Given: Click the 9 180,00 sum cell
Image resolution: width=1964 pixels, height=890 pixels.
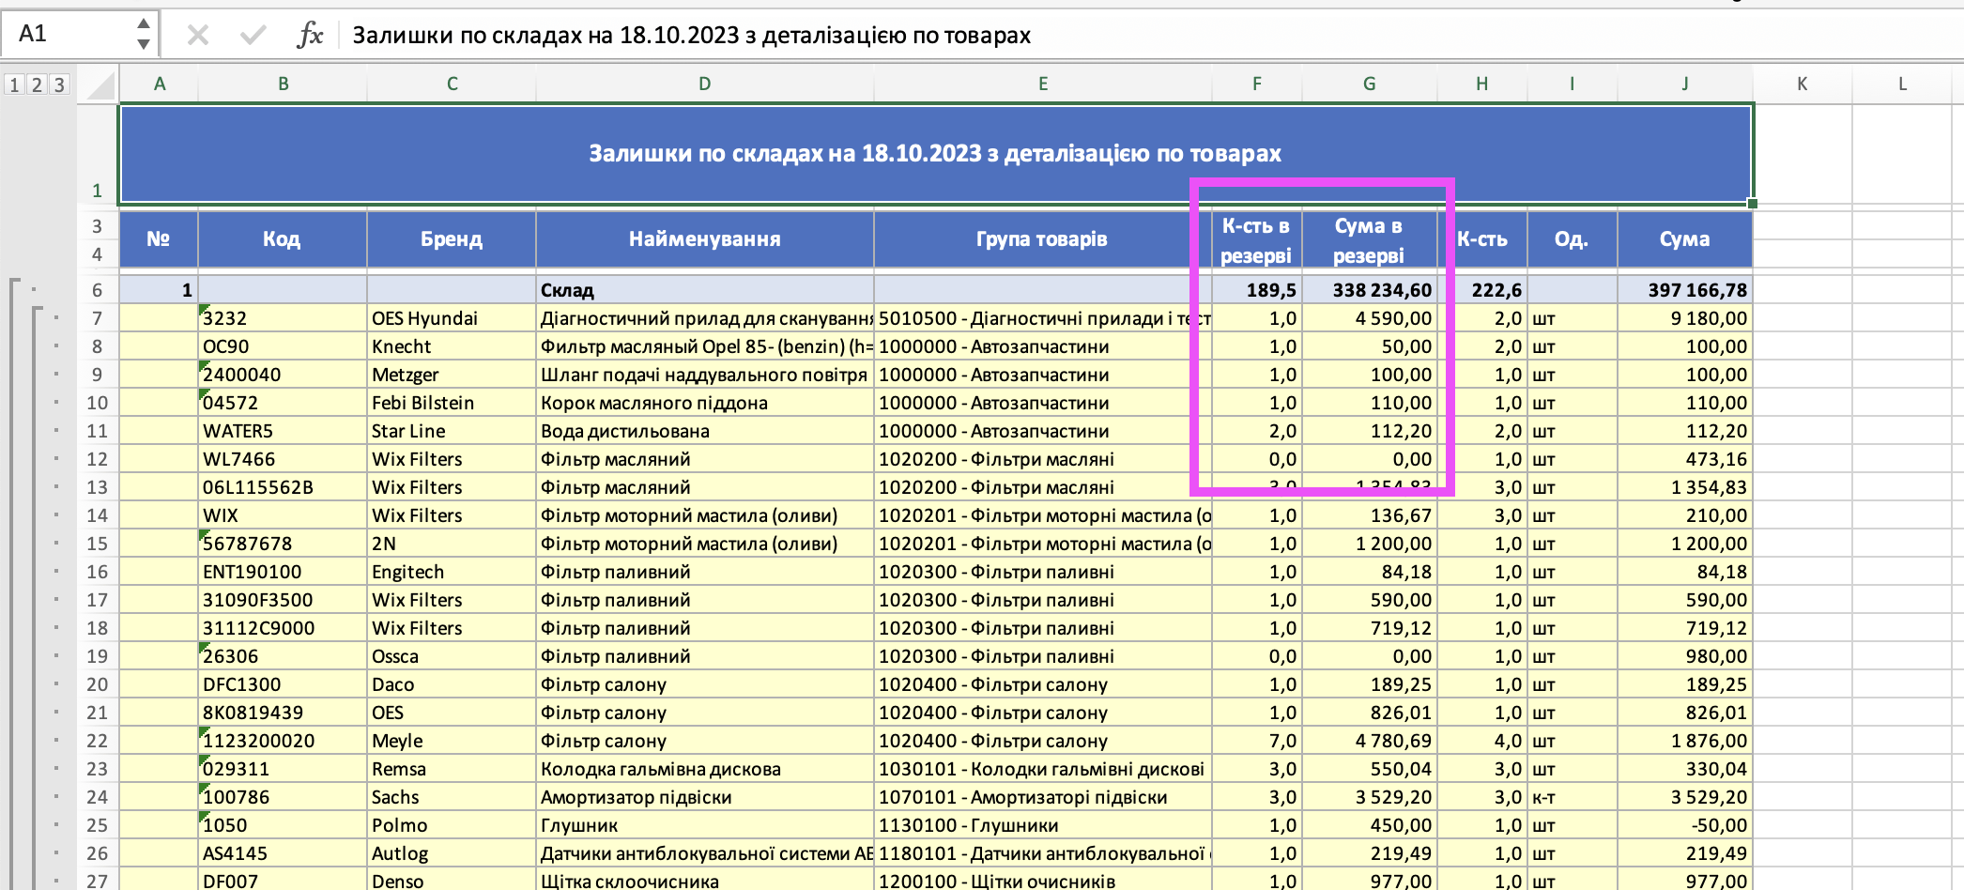Looking at the screenshot, I should (1685, 318).
